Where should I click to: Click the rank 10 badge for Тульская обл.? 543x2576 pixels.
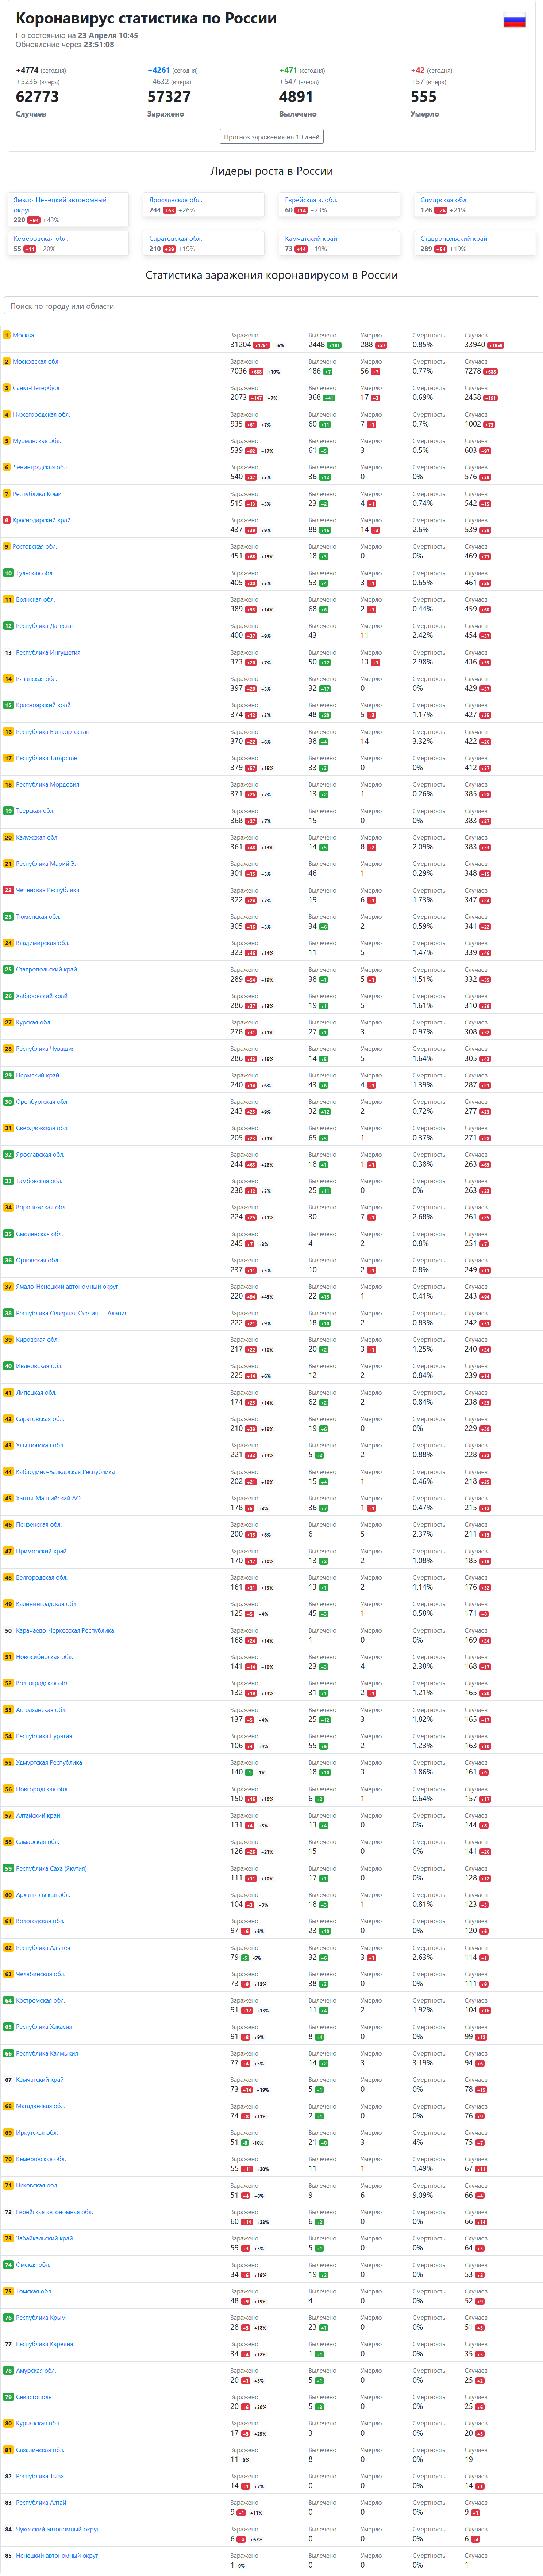pos(8,573)
